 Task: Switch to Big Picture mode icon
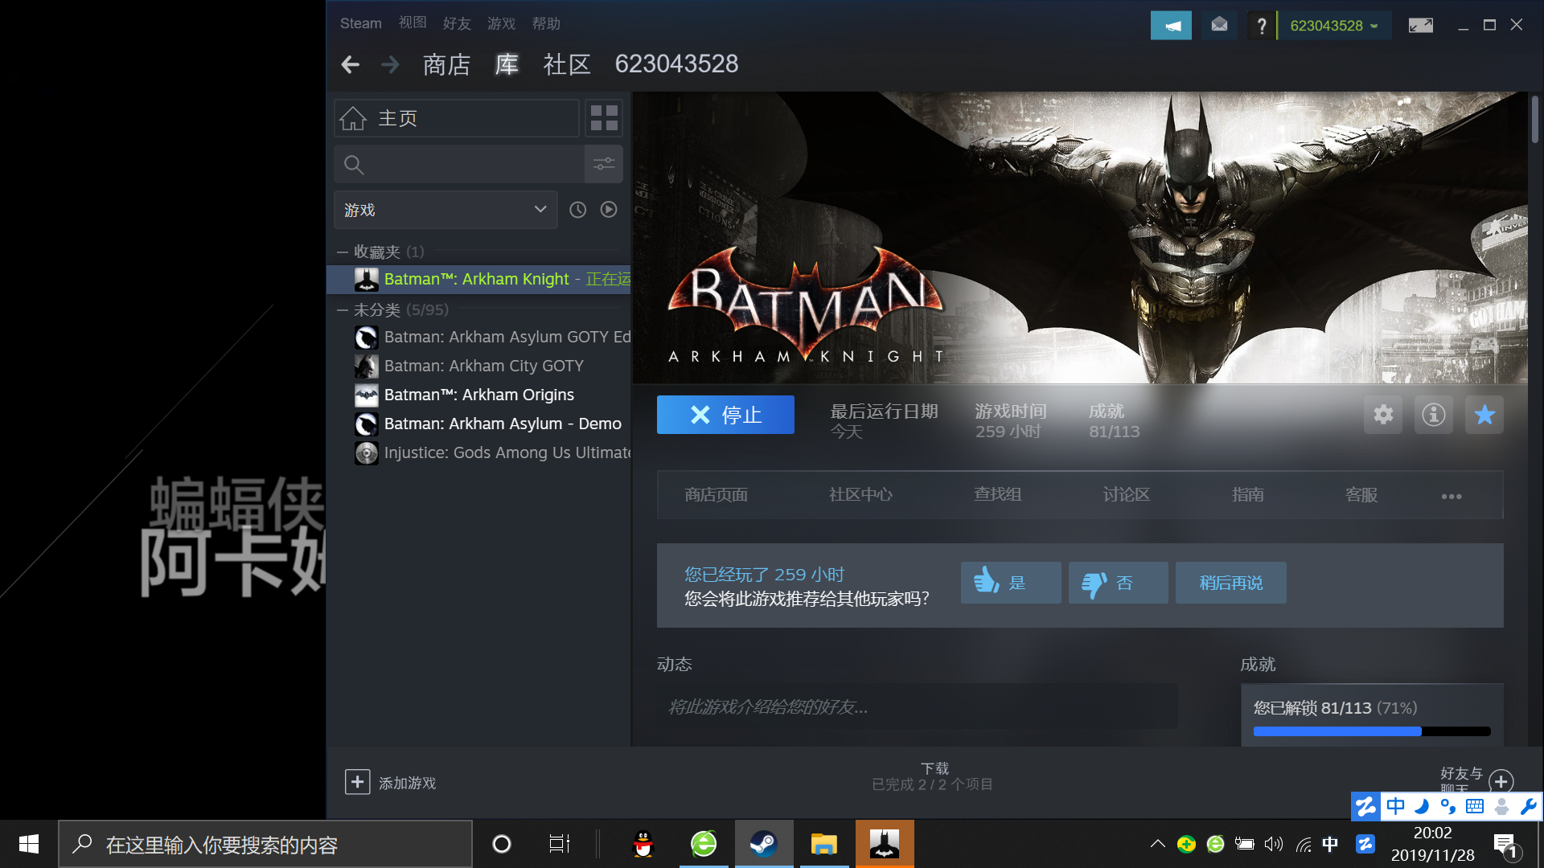point(1420,26)
